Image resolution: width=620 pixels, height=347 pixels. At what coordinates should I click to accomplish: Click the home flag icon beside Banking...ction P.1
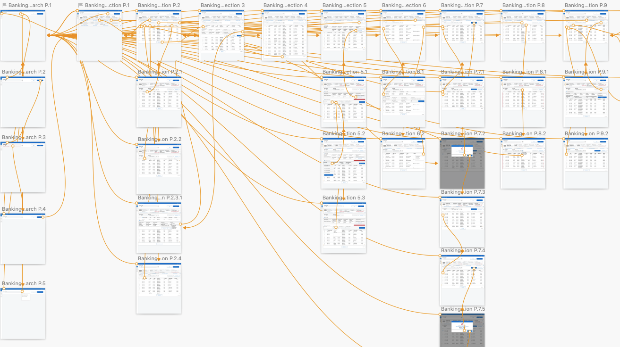click(x=81, y=5)
